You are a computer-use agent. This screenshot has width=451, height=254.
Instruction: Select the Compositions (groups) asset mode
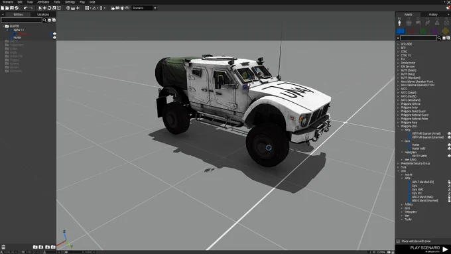tap(409, 23)
